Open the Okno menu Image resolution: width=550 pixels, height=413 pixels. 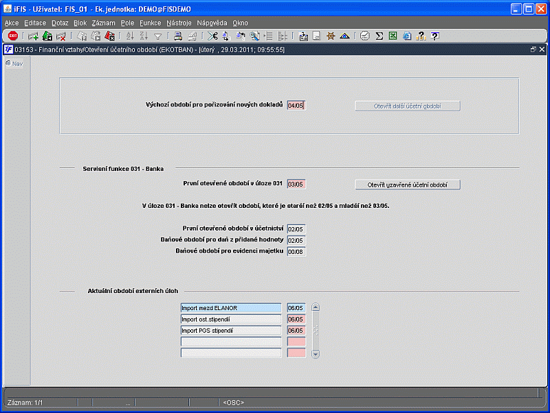coord(240,23)
